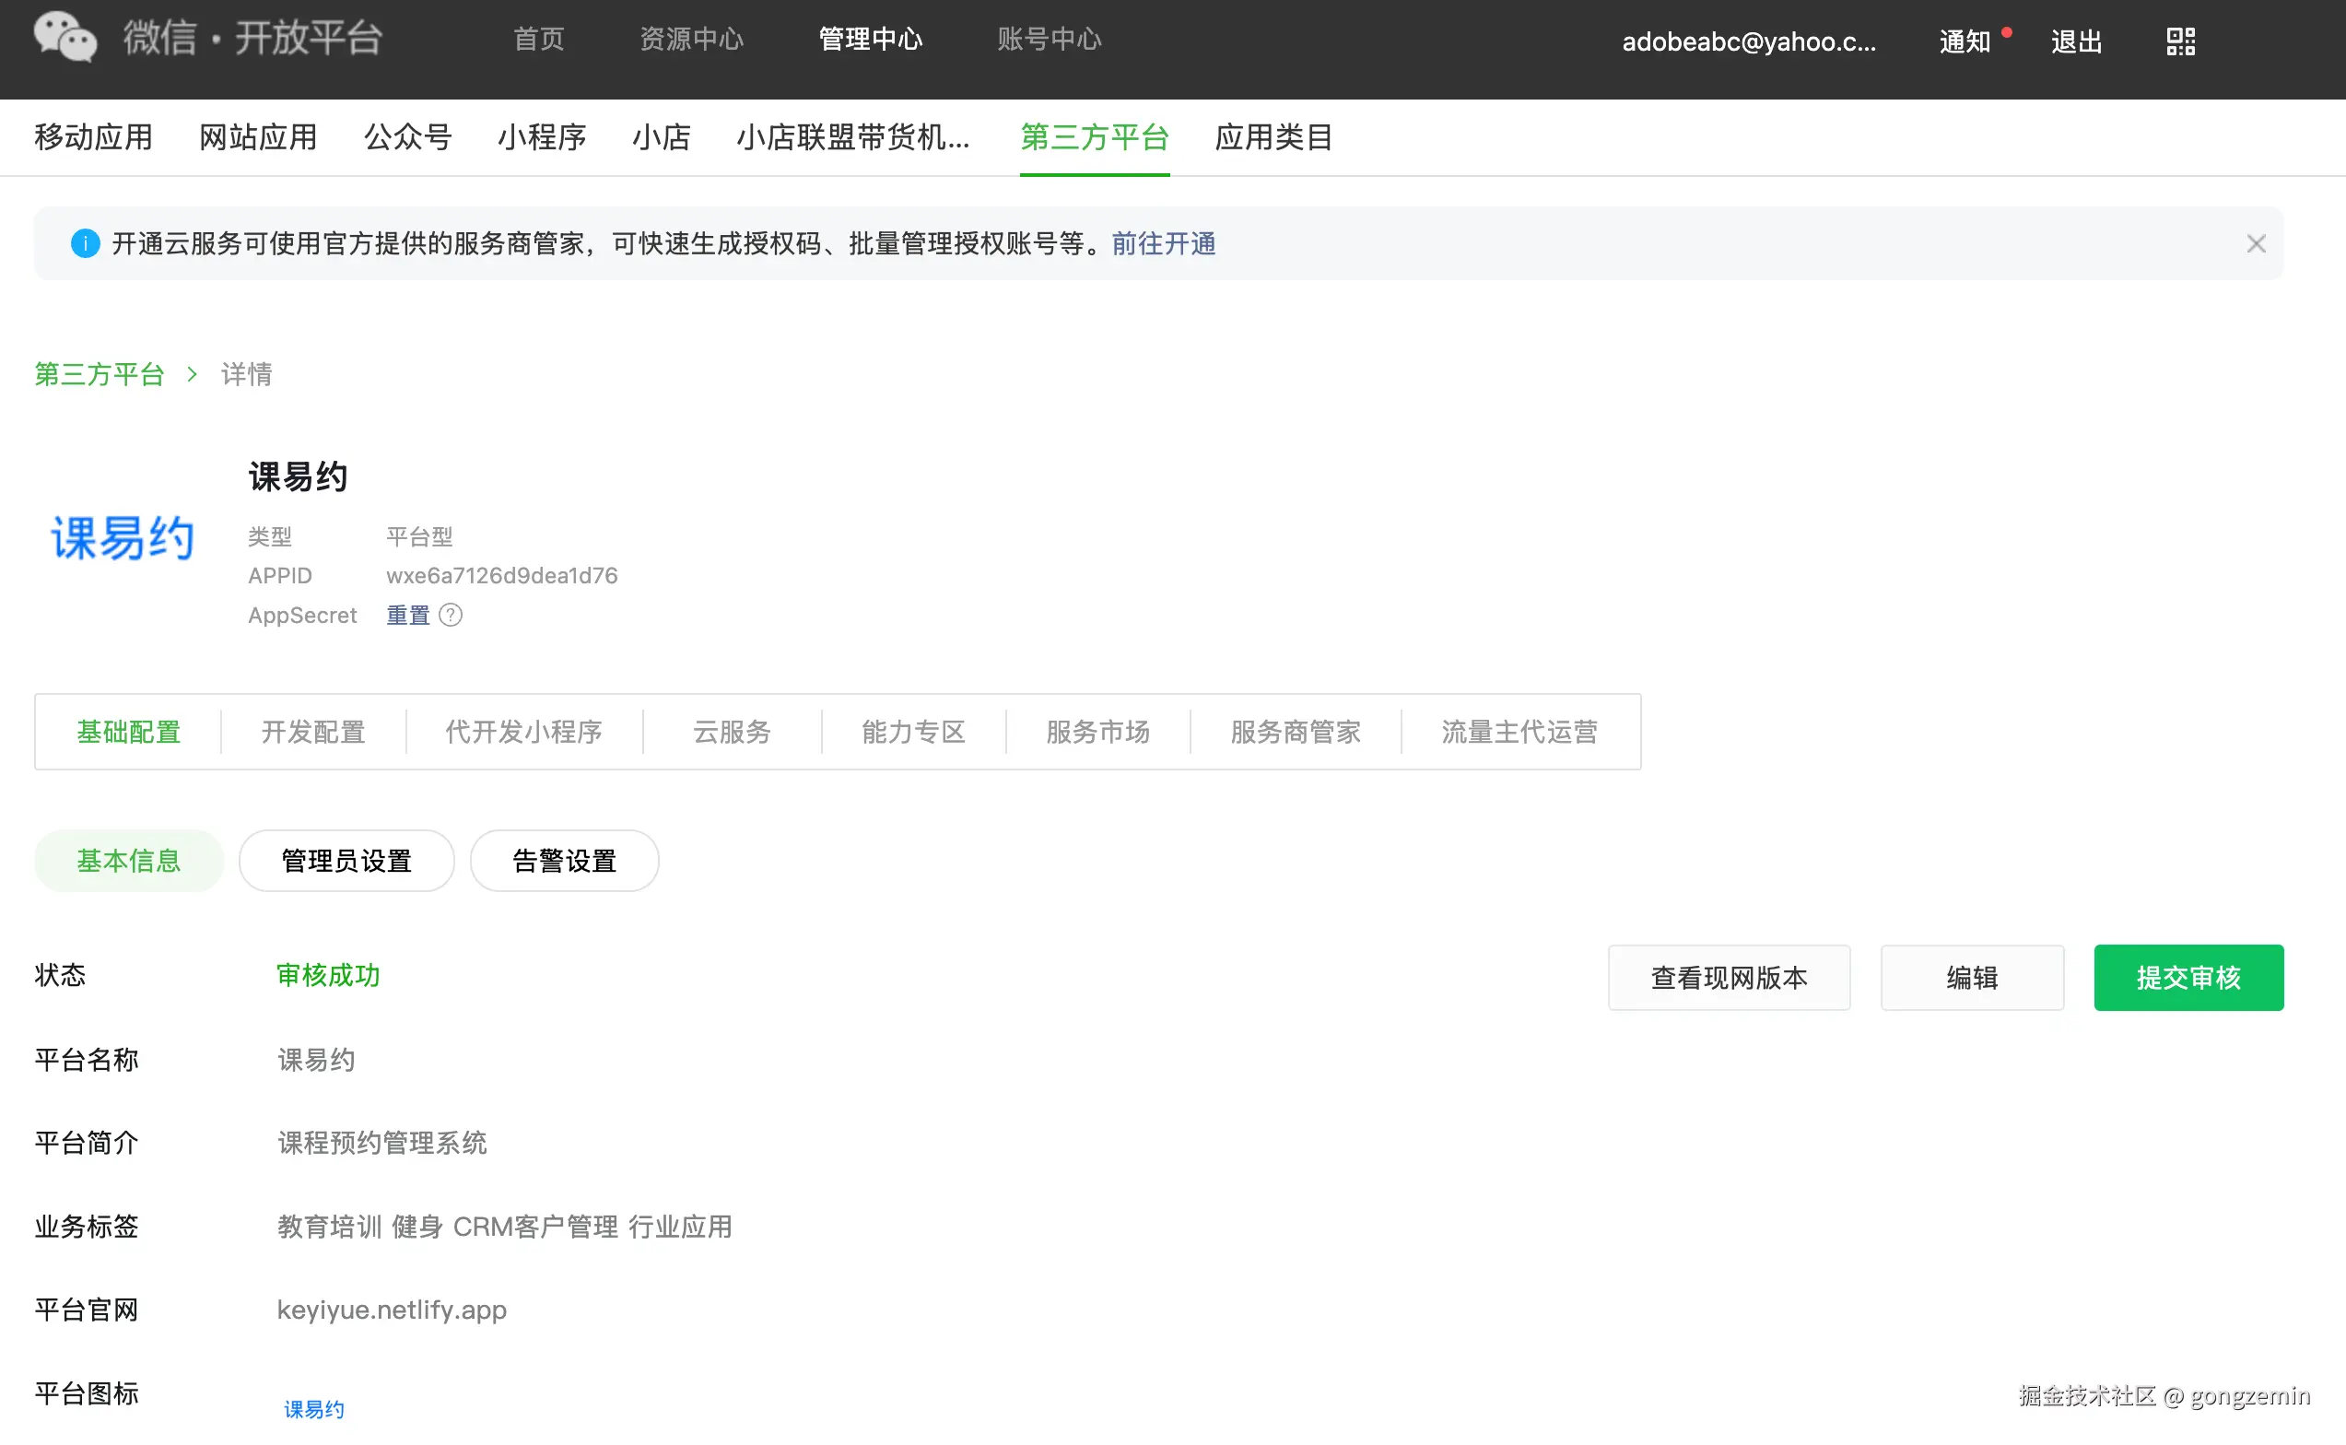The width and height of the screenshot is (2346, 1445).
Task: Select 基本信息 pill option
Action: click(x=128, y=861)
